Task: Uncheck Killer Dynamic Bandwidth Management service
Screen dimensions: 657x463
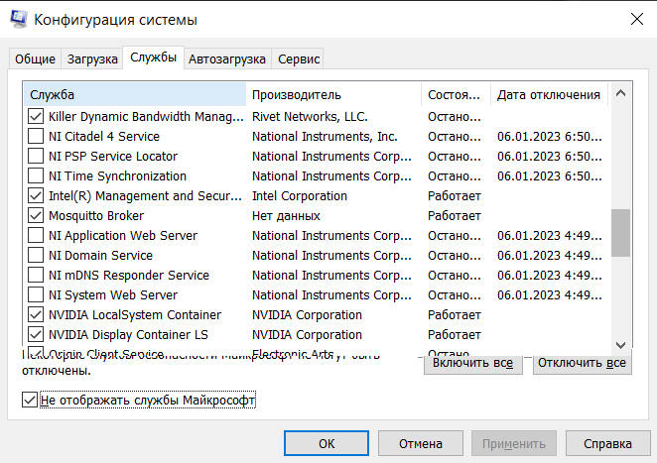Action: 37,117
